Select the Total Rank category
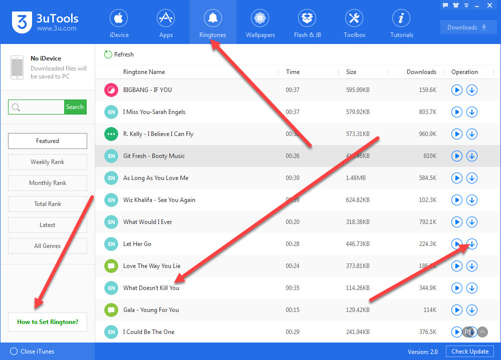The height and width of the screenshot is (360, 501). (47, 204)
